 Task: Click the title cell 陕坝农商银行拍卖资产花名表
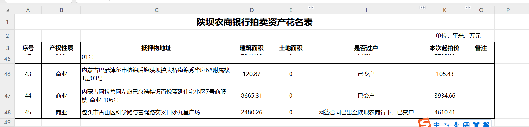254,22
